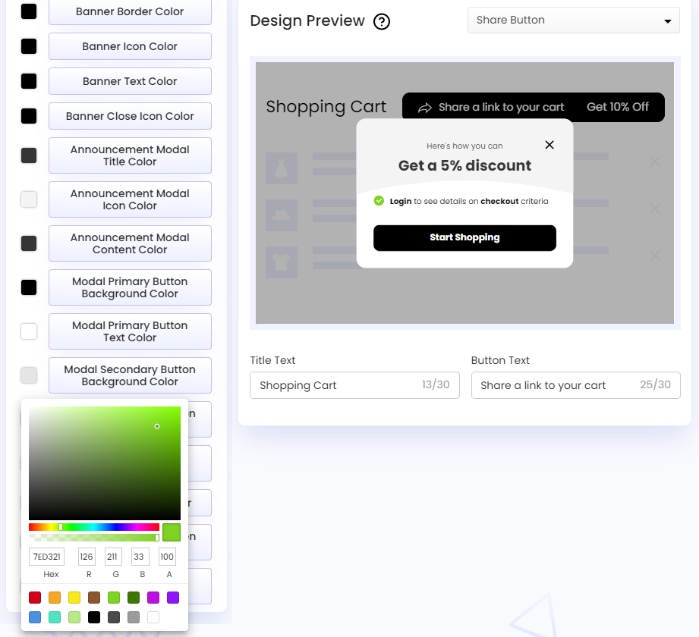Viewport: 699px width, 637px height.
Task: Open the Banner Text Color setting
Action: click(x=129, y=81)
